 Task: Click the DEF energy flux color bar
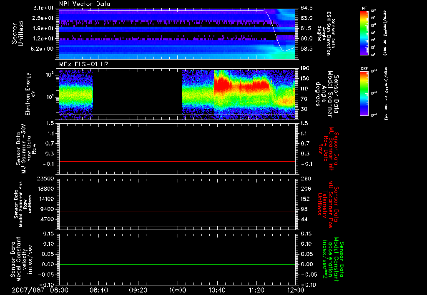click(364, 93)
